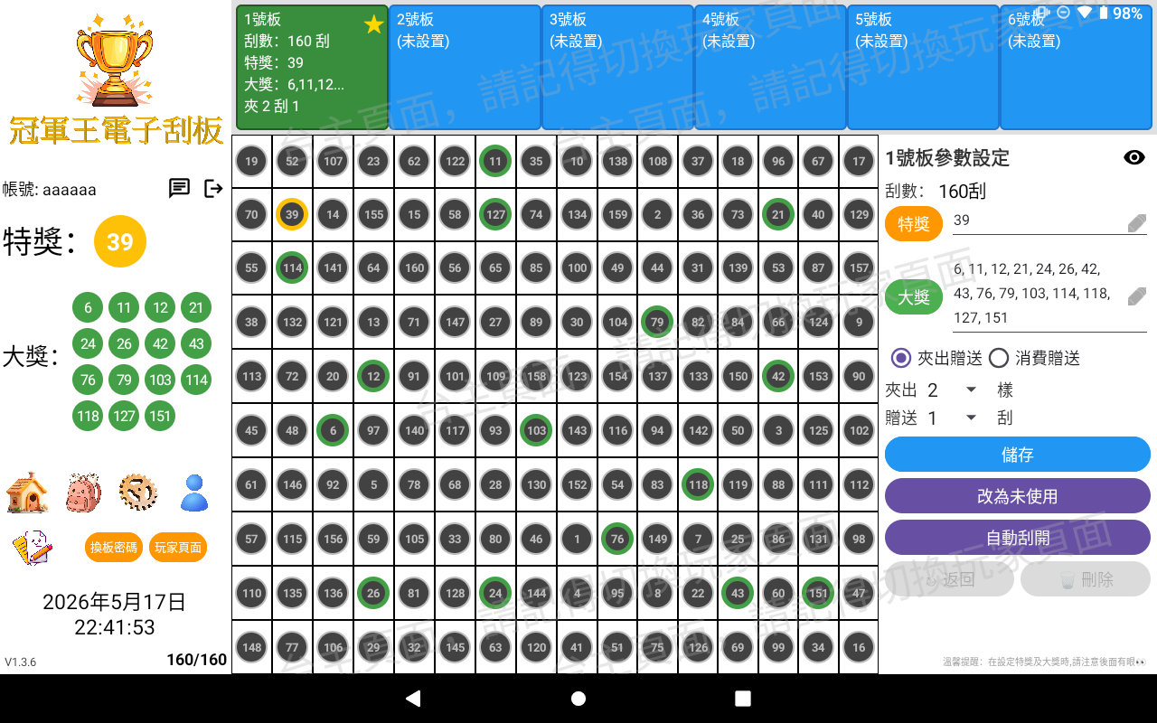Switch to 2號板 tab
Viewport: 1157px width, 723px height.
(x=465, y=68)
